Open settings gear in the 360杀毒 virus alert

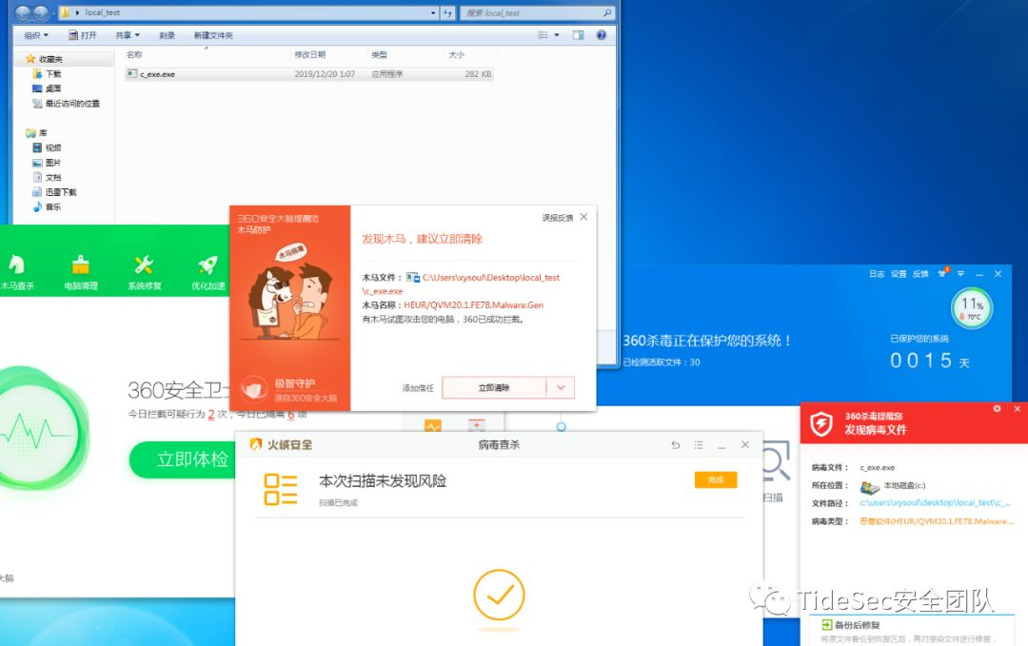coord(997,409)
